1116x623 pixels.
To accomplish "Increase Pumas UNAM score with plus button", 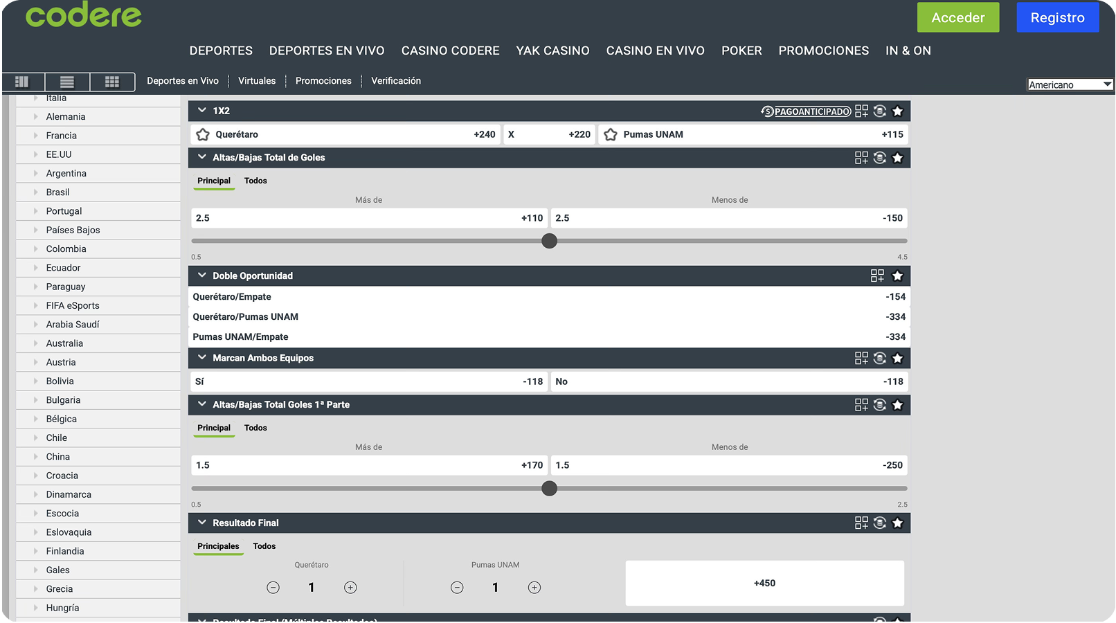I will point(534,588).
